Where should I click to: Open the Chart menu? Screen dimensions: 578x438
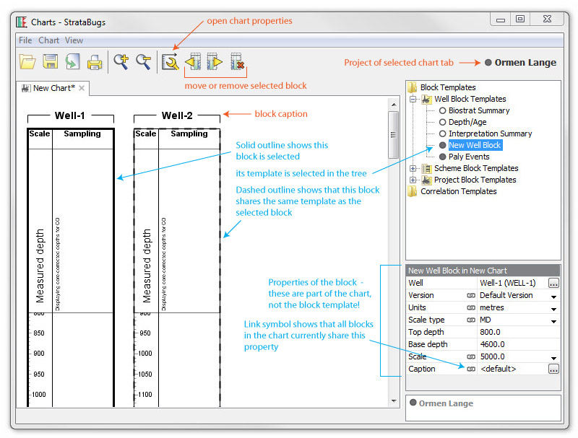[x=48, y=40]
